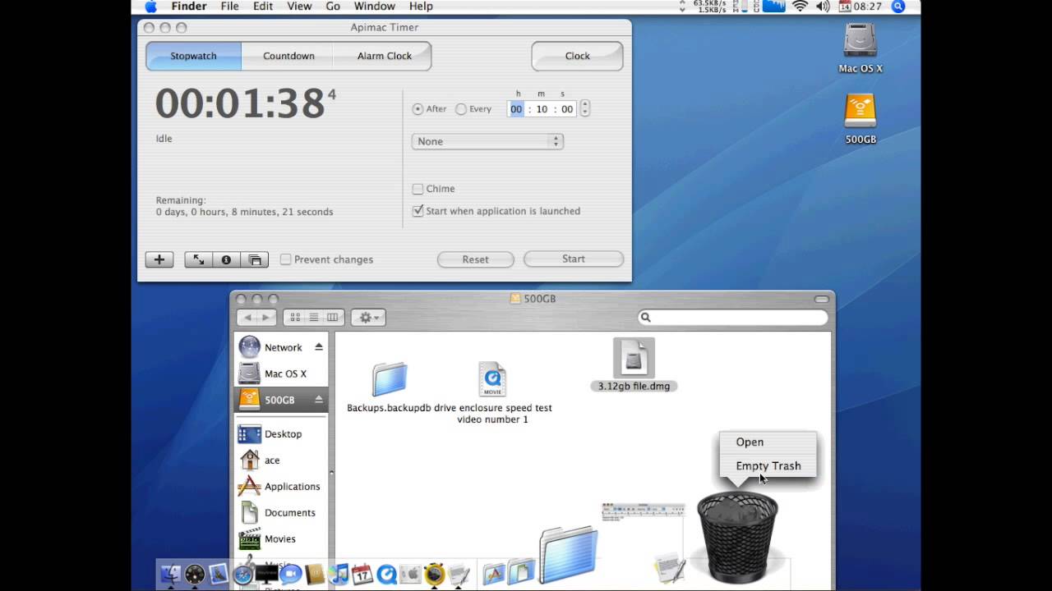Select Mac OS X volume in sidebar
Image resolution: width=1052 pixels, height=591 pixels.
(x=281, y=373)
